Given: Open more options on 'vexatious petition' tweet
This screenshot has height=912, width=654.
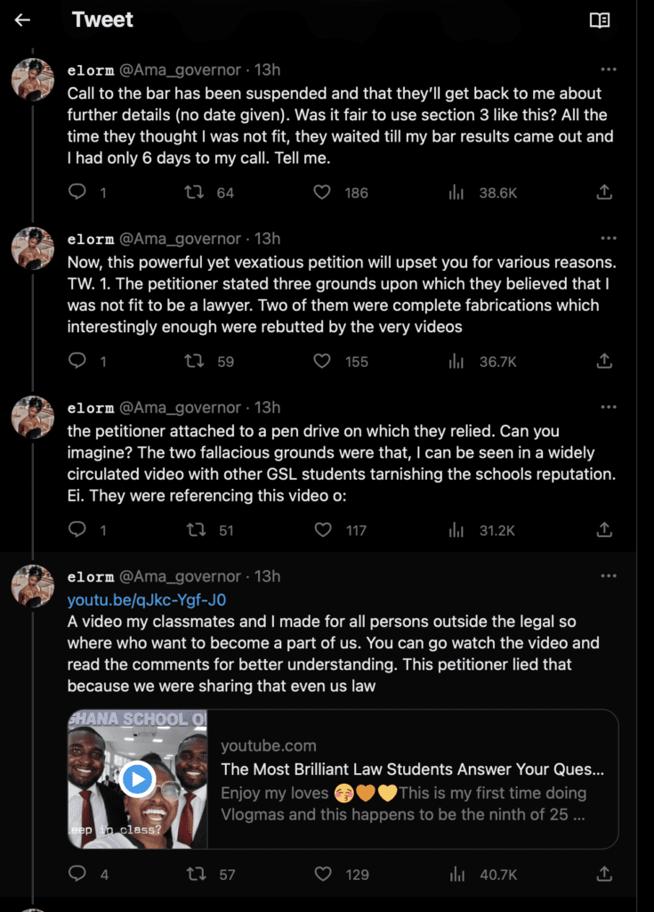Looking at the screenshot, I should tap(609, 239).
